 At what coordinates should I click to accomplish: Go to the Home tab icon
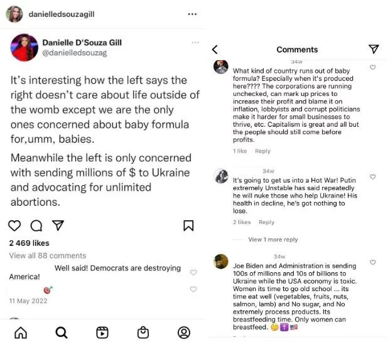(21, 332)
